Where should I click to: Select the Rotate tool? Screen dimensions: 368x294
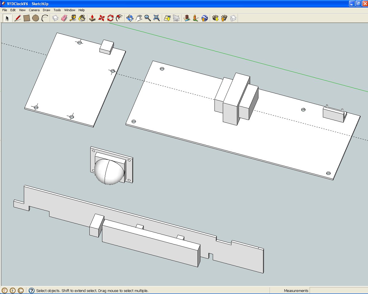(110, 18)
